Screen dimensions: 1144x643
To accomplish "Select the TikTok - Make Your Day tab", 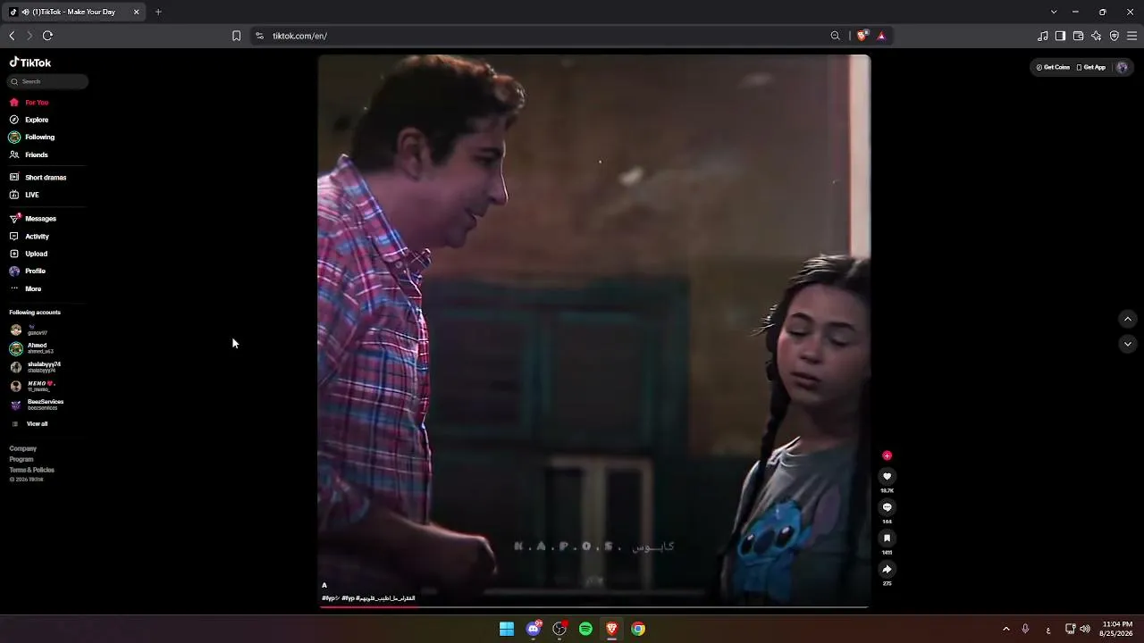I will click(x=74, y=12).
